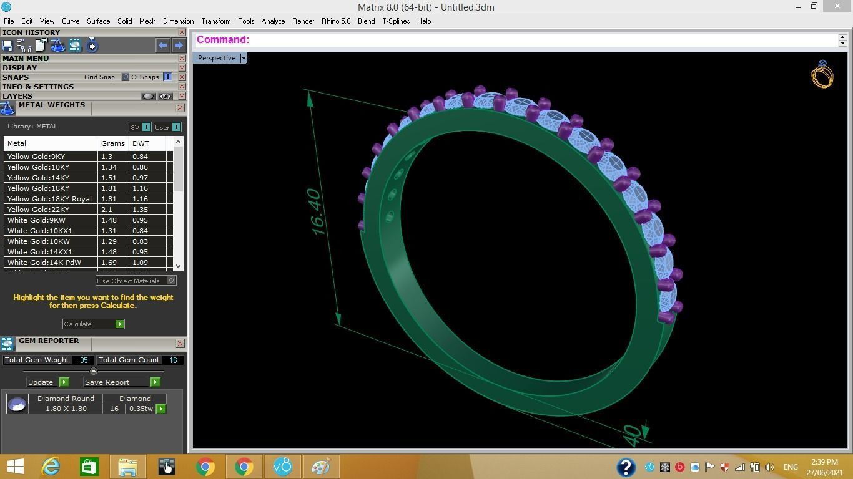Click the Metal Weights scale icon in Icon History

pyautogui.click(x=58, y=45)
